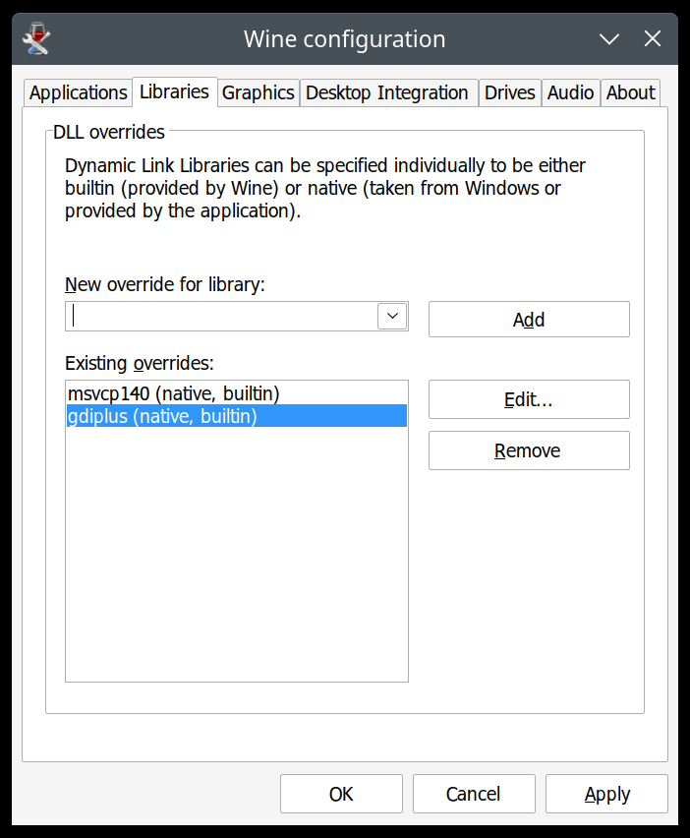Expand the new override library dropdown
The image size is (690, 838).
click(x=391, y=316)
